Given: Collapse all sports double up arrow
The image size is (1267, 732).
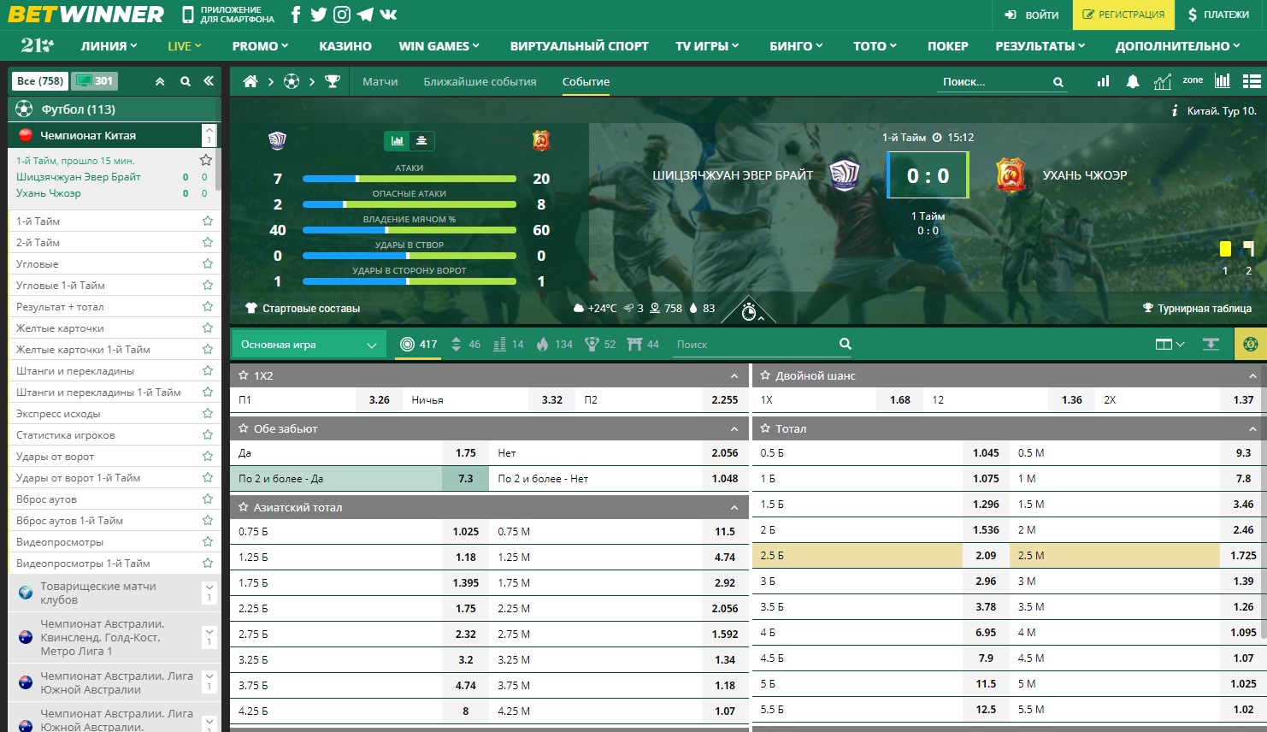Looking at the screenshot, I should (160, 81).
